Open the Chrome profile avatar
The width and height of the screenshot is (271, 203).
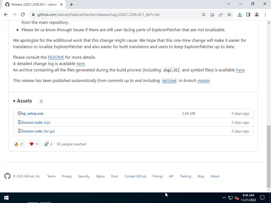257,15
